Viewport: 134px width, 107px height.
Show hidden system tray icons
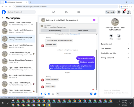coord(117,103)
